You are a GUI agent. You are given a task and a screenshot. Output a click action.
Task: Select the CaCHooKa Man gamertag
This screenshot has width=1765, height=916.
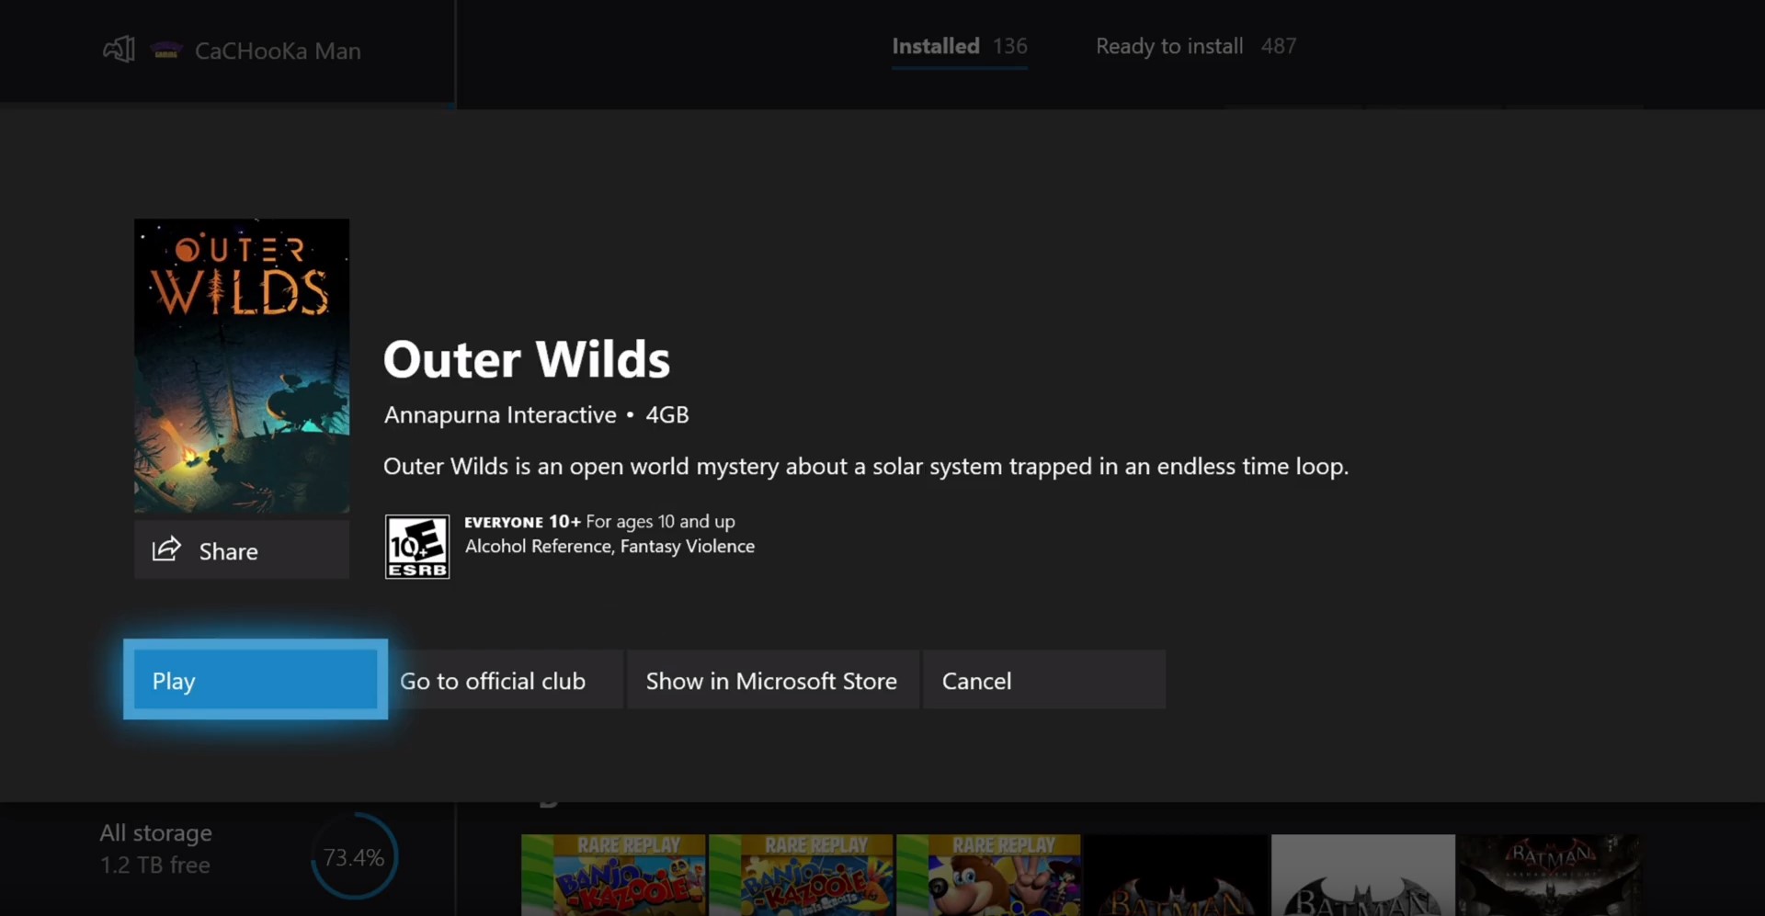coord(278,51)
